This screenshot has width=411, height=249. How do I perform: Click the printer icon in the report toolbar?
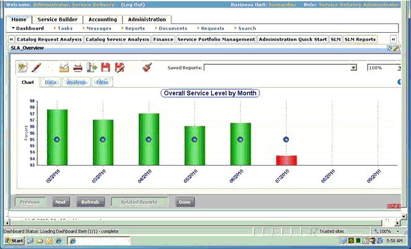click(x=78, y=67)
